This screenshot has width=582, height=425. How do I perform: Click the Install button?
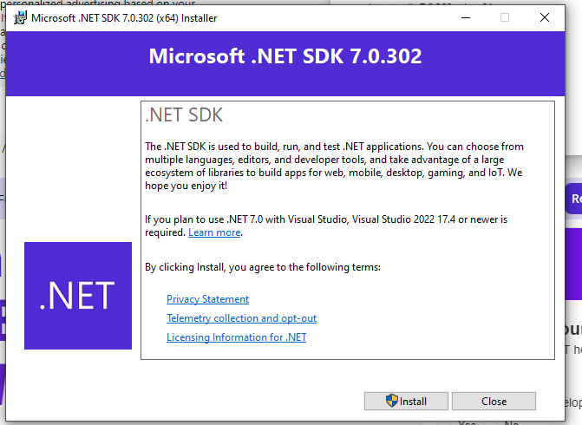pyautogui.click(x=406, y=402)
